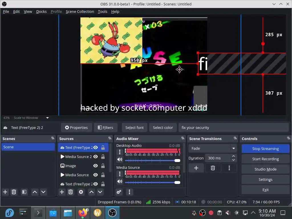292x219 pixels.
Task: Show hidden system tray icons chevron
Action: (x=253, y=212)
